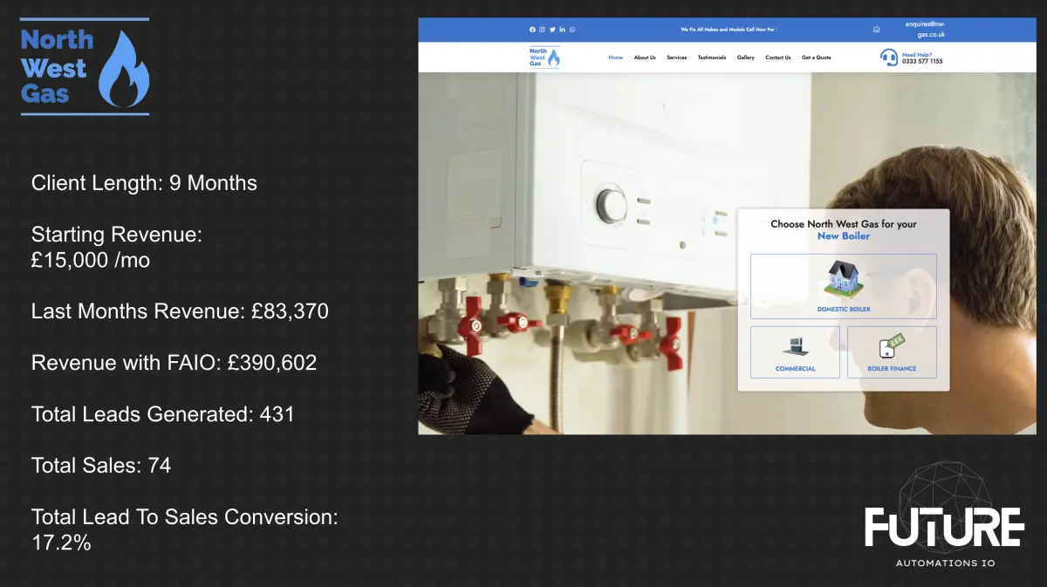
Task: Click the 'Choose North West Gas for your' heading
Action: coord(844,224)
